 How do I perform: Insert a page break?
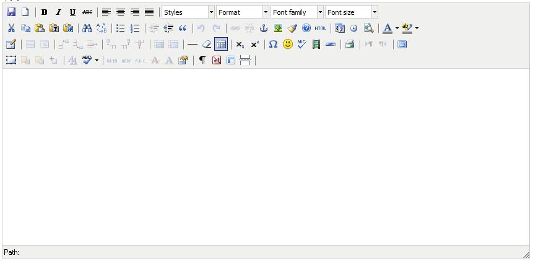pos(245,61)
